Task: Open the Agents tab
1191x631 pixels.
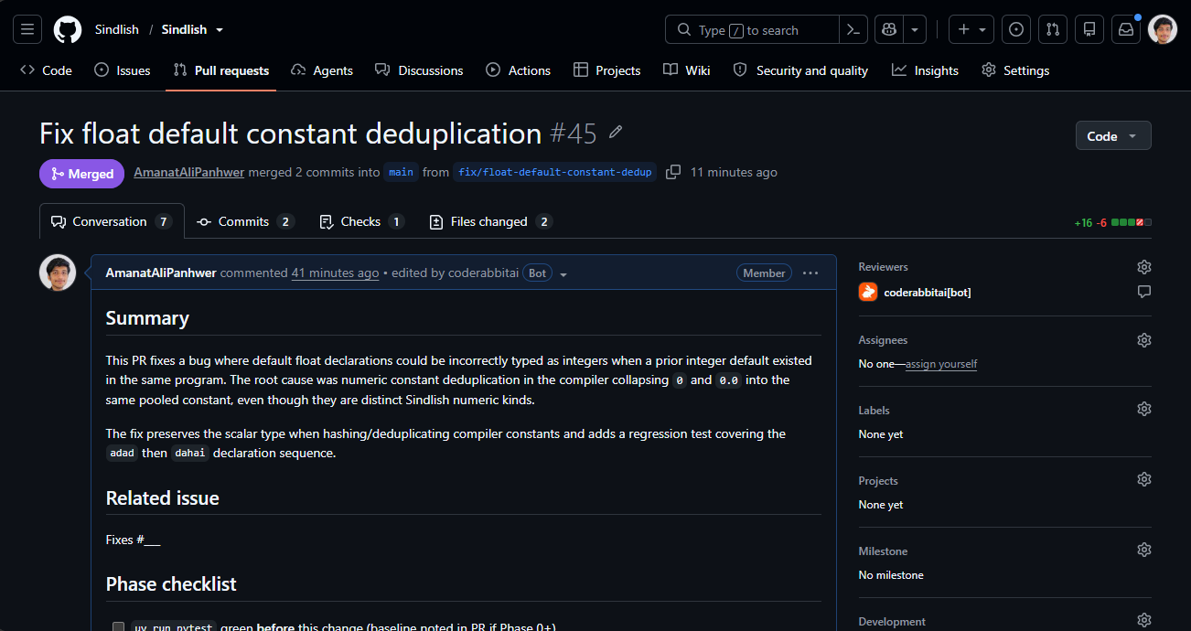Action: (322, 70)
